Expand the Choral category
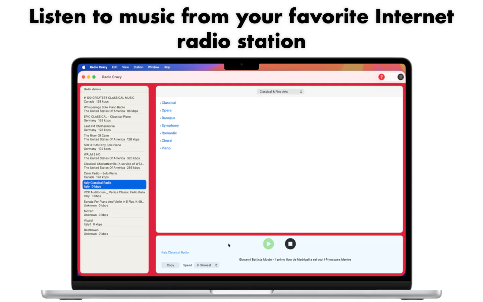Screen dimensions: 483x302 (x=166, y=141)
